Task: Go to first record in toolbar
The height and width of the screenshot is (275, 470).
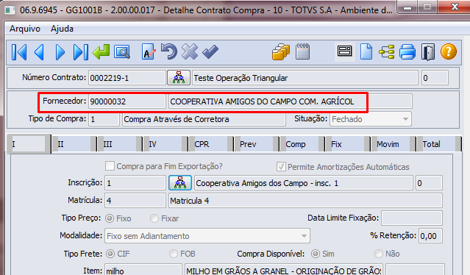Action: 19,52
